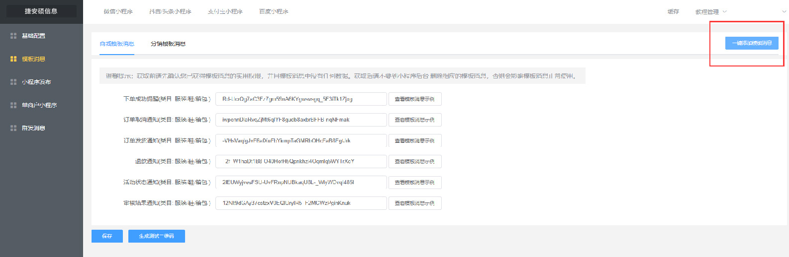Click the yellow grid icon beside 模板消息
The height and width of the screenshot is (257, 789).
13,59
